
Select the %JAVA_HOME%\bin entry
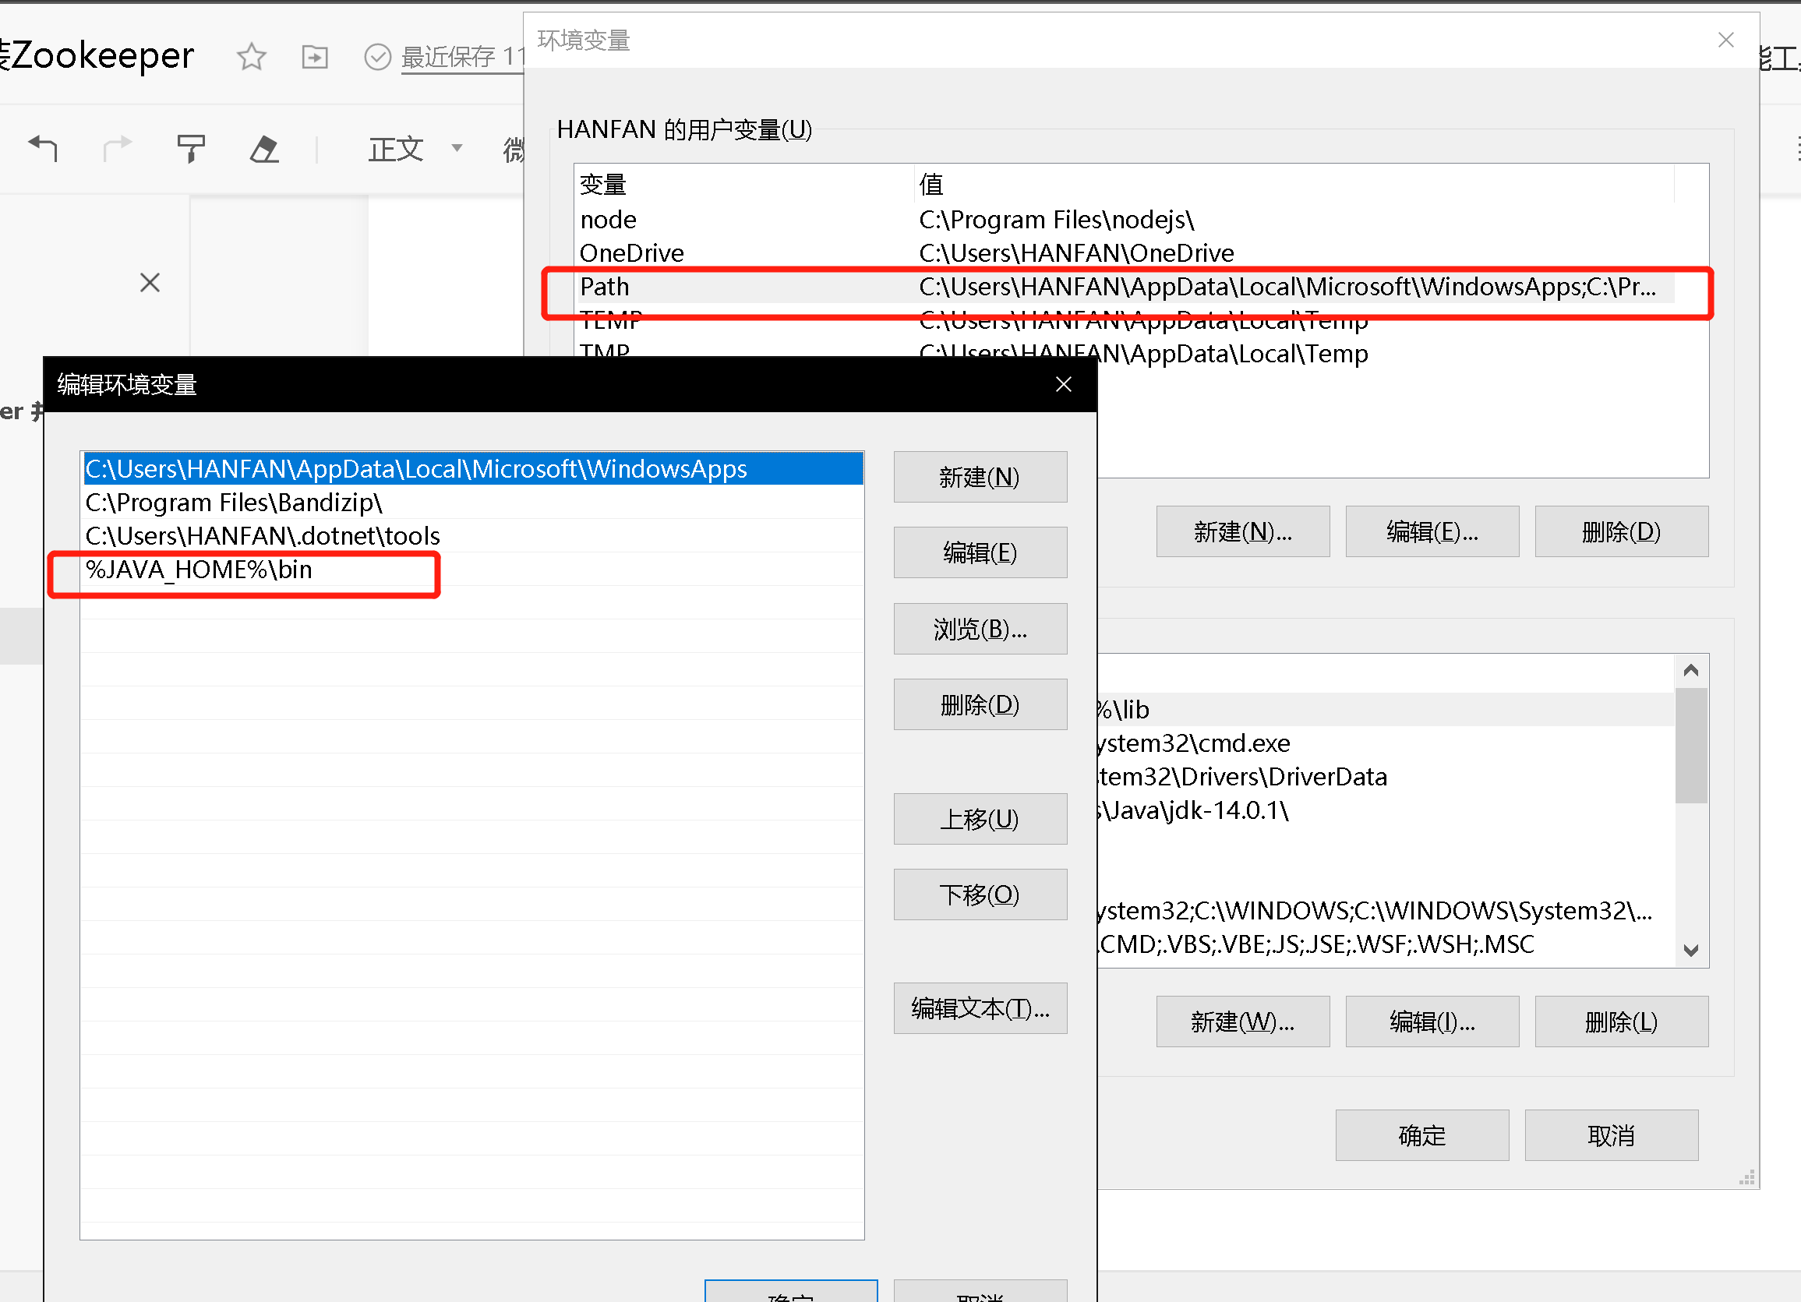[472, 570]
